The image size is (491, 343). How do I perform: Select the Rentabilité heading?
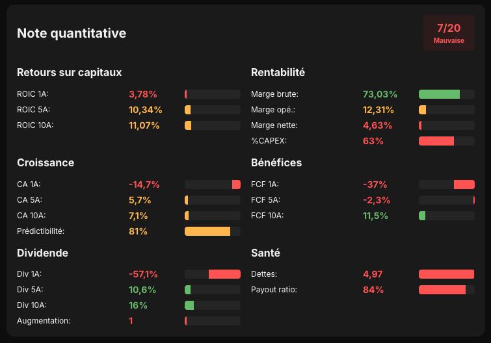point(278,72)
